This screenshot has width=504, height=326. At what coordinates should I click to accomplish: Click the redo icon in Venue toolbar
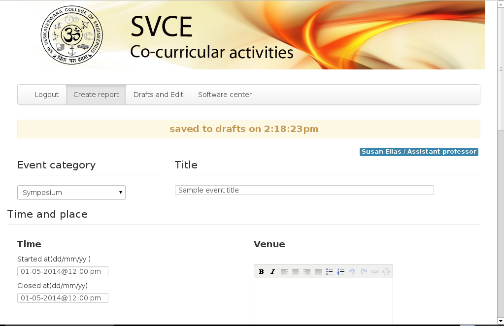(364, 271)
